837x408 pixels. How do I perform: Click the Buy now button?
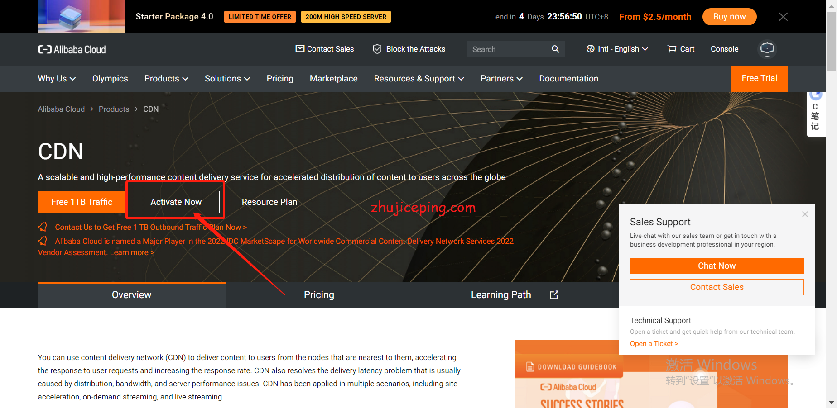point(729,17)
